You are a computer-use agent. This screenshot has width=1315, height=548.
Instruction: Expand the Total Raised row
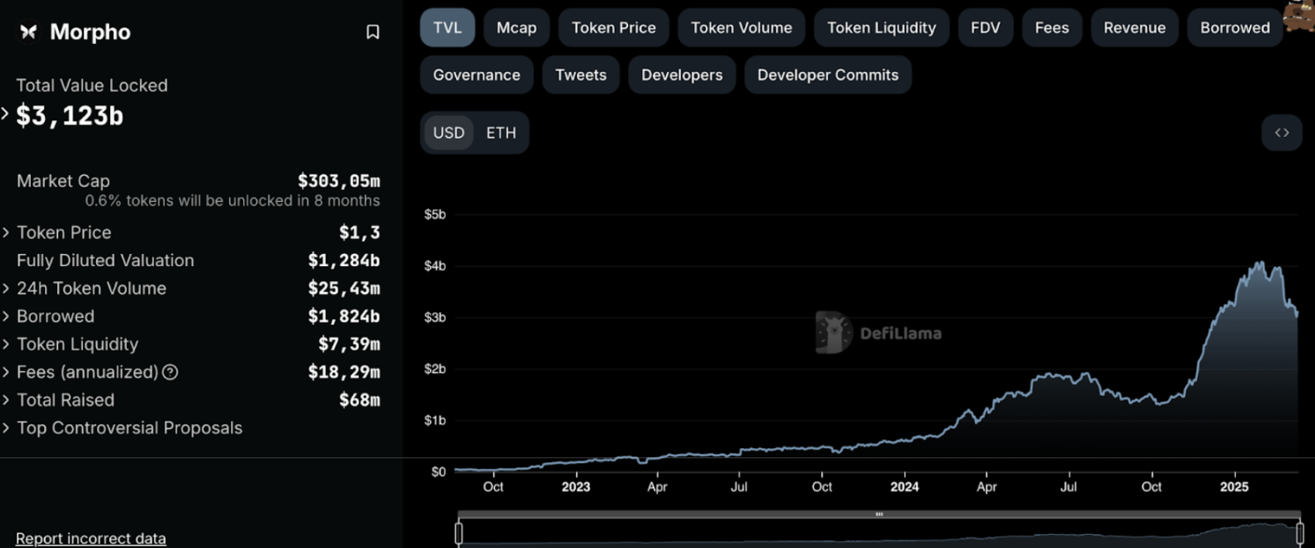point(5,399)
